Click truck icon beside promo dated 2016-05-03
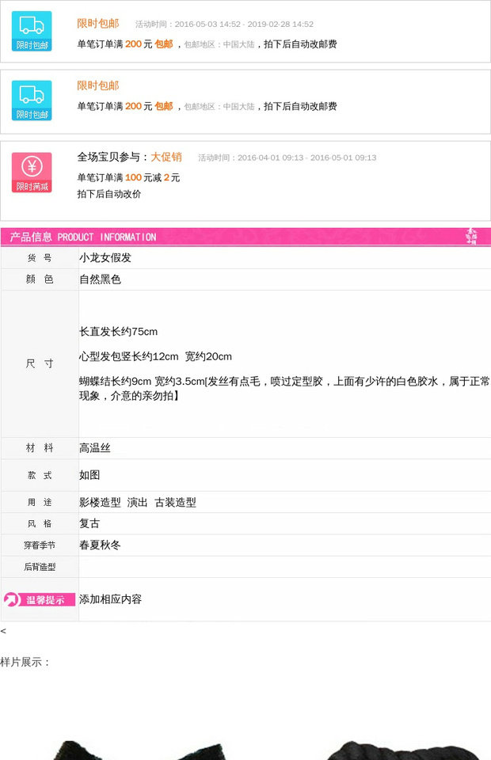 32,31
